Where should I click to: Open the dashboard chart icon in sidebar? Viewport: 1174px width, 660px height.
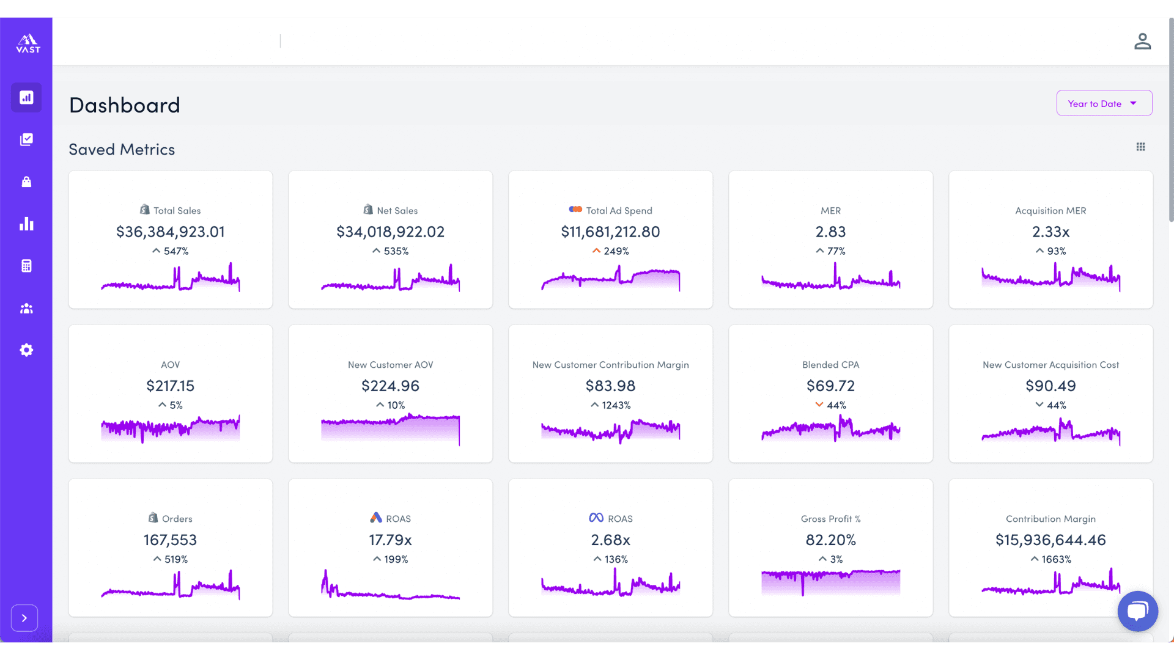26,98
